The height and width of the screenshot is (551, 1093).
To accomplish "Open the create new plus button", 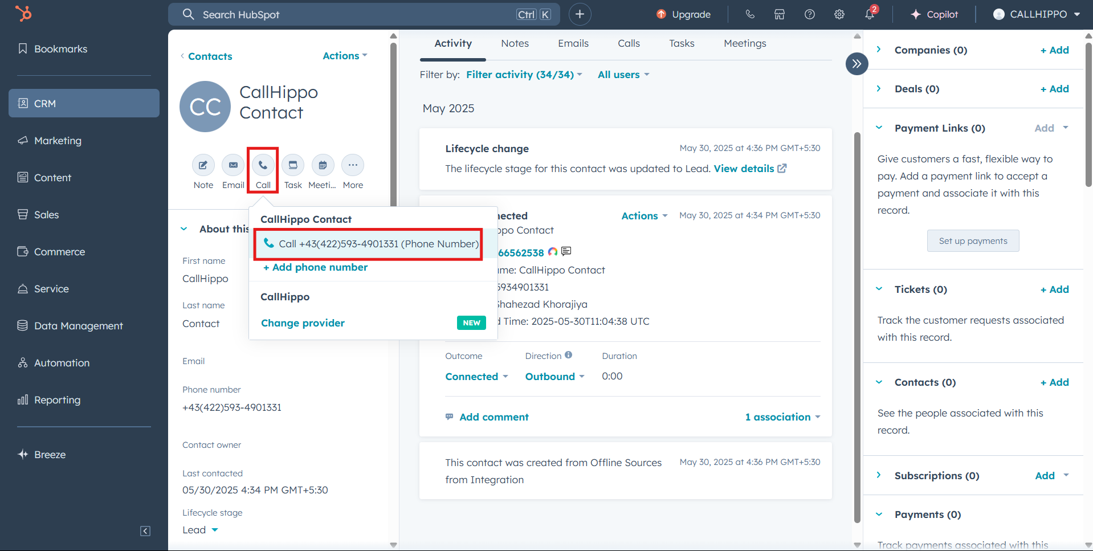I will (x=580, y=14).
